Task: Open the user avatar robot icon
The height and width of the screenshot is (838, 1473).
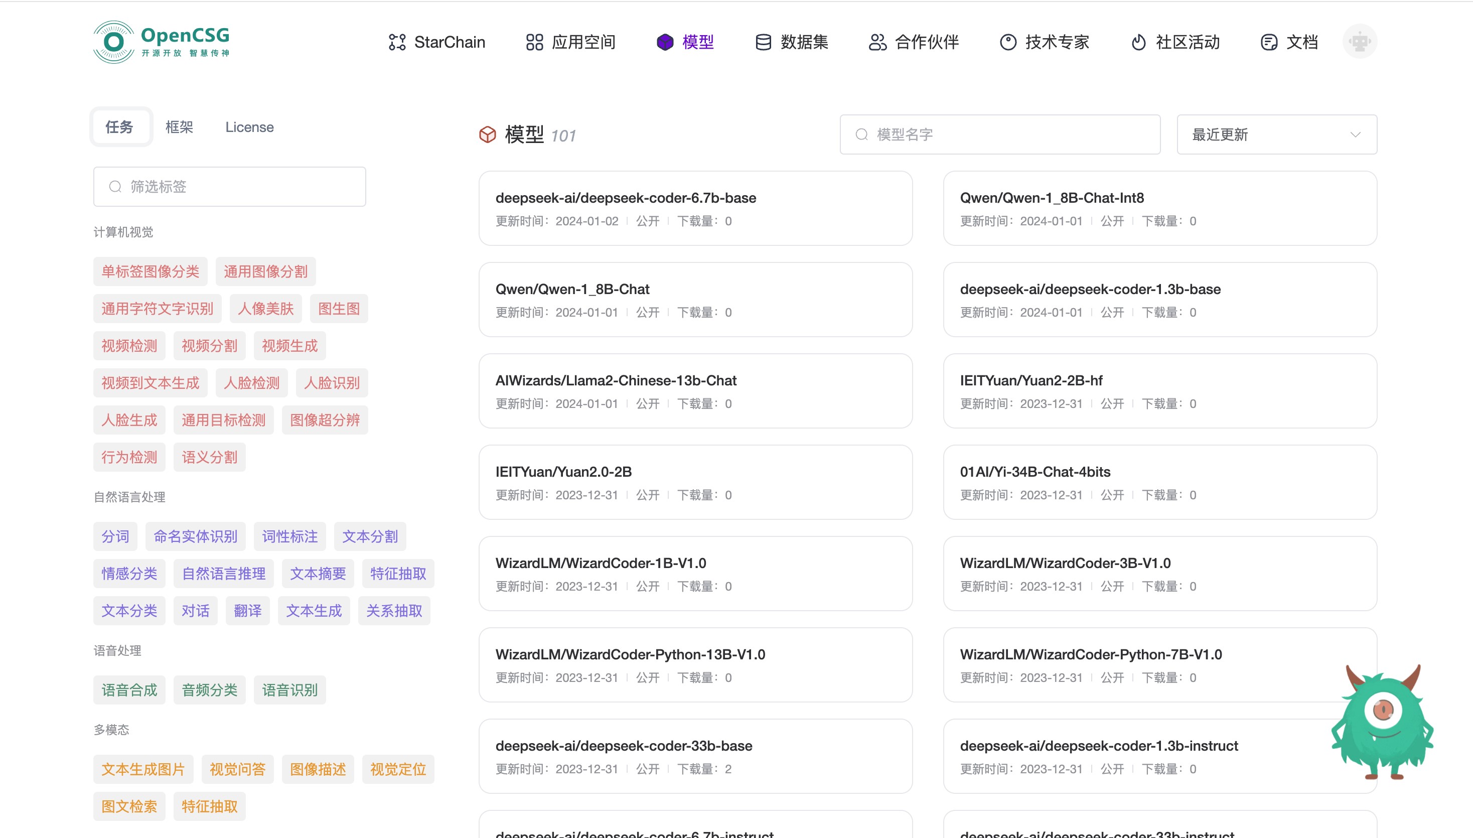Action: tap(1359, 42)
